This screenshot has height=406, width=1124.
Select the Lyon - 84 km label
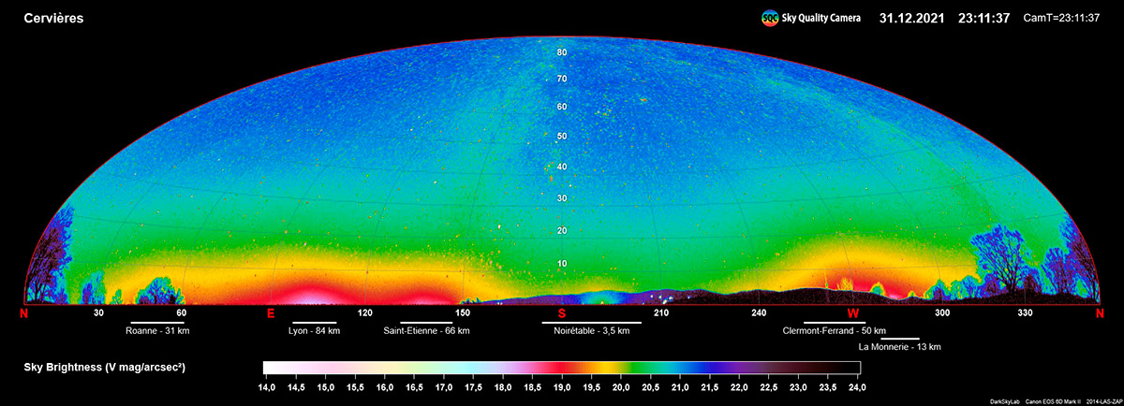click(x=315, y=331)
